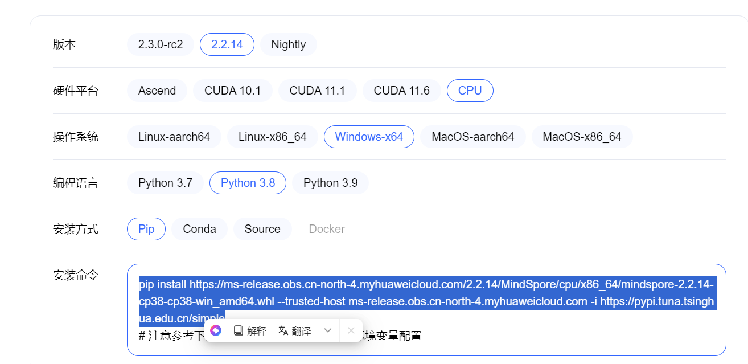The width and height of the screenshot is (748, 364).
Task: Choose CPU hardware platform
Action: pos(470,91)
